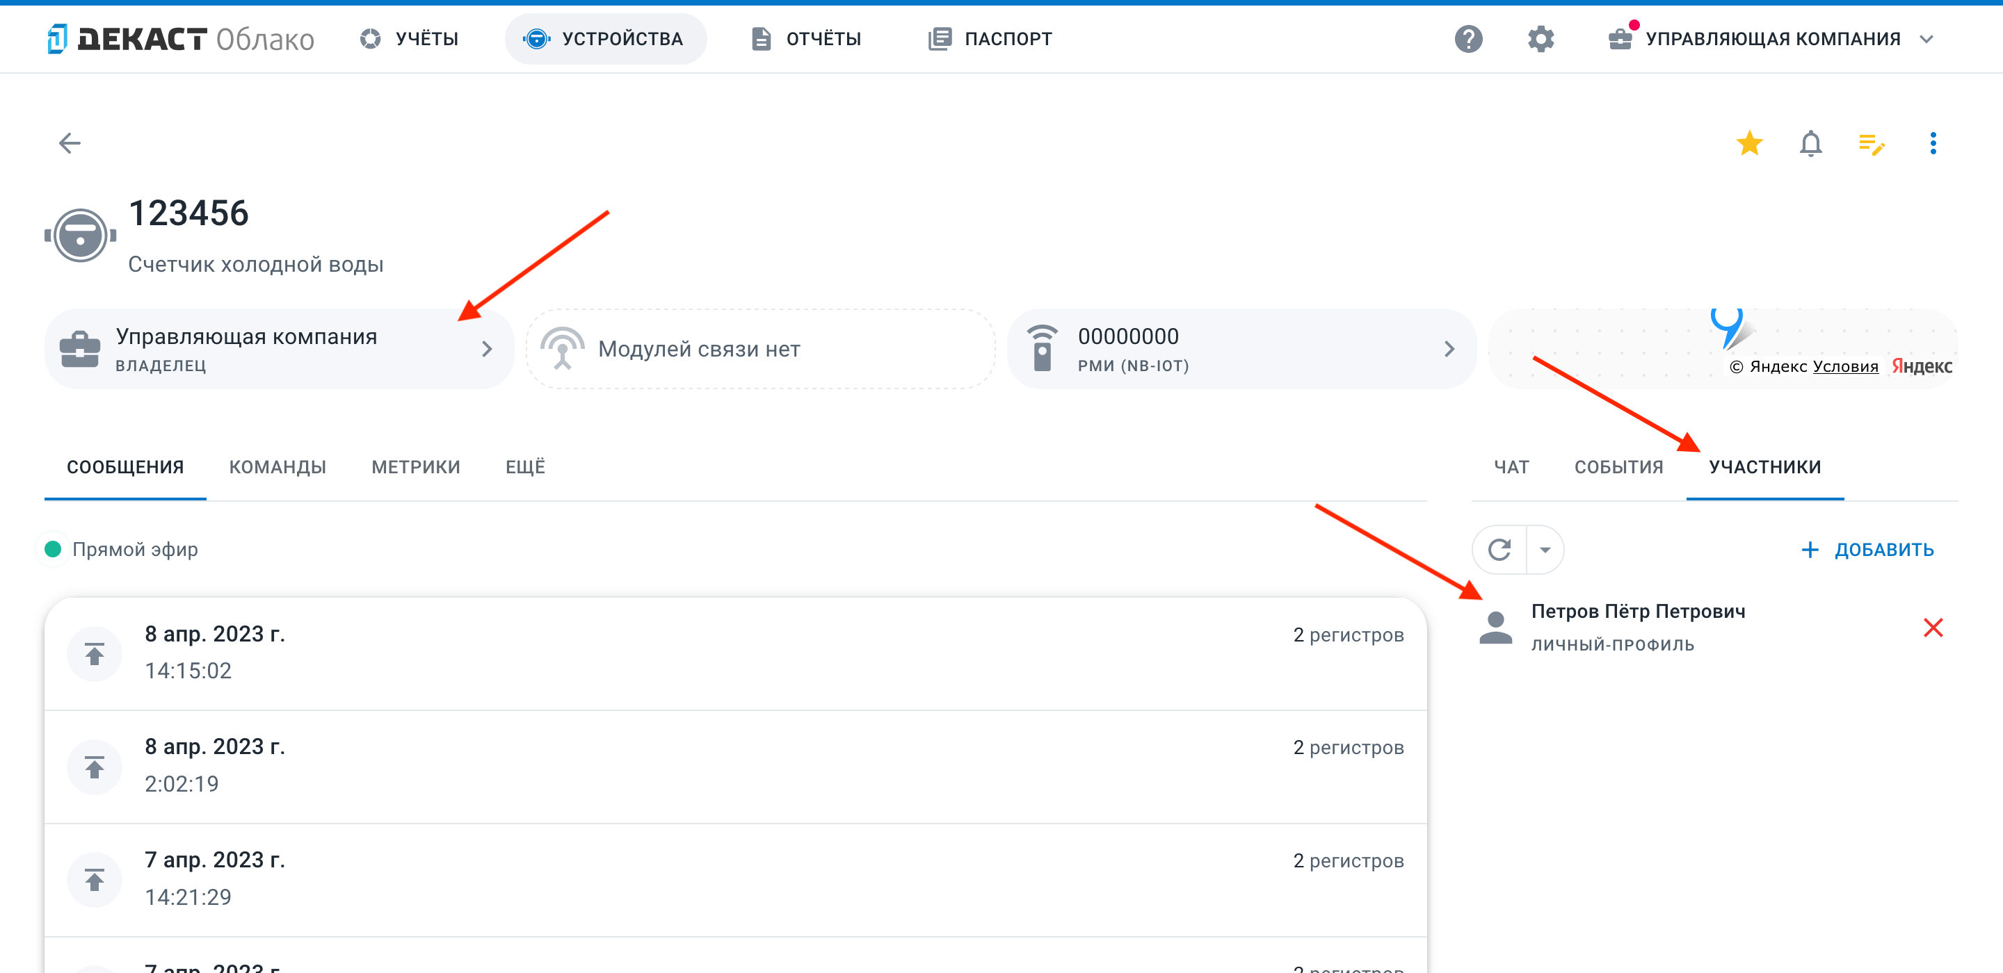Click the antenna communication module icon
Screen dimensions: 2003x973
click(x=562, y=348)
